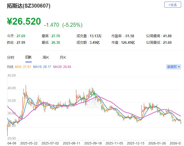Click the -5.25% change percentage
This screenshot has height=146, width=184.
click(x=72, y=25)
